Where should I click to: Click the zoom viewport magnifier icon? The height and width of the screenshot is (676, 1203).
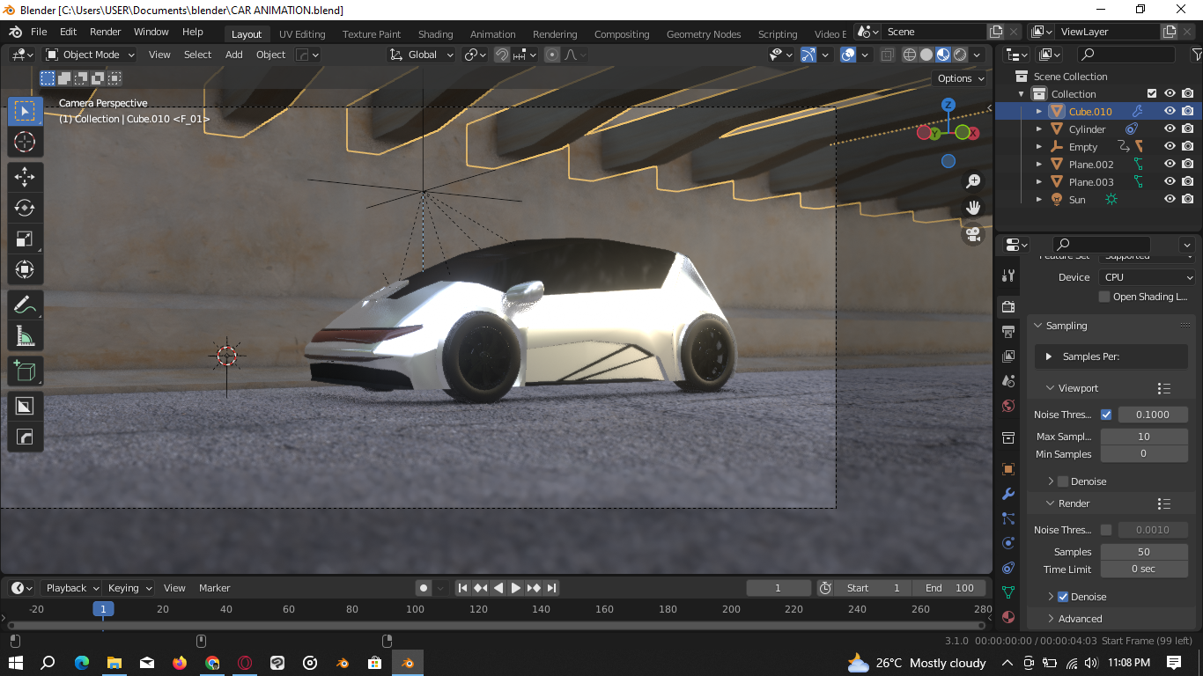click(973, 181)
